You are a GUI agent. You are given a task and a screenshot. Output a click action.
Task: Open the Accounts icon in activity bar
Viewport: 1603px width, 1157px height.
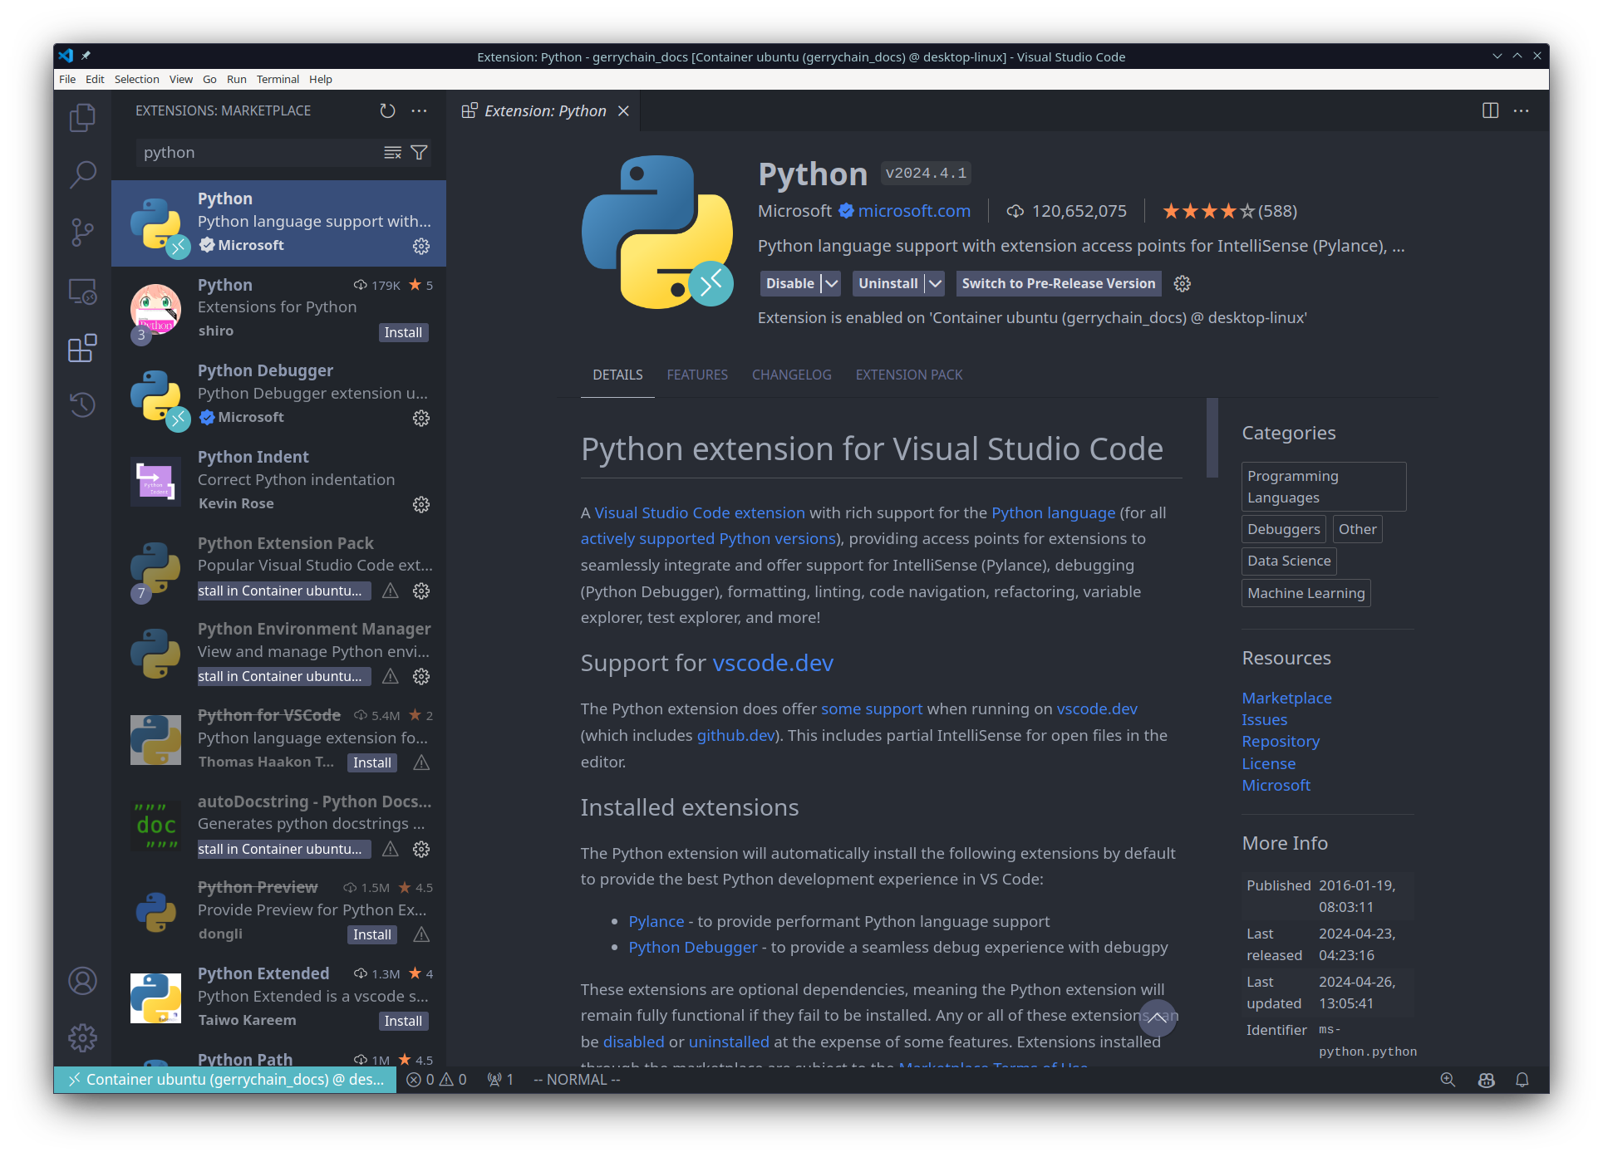(x=82, y=981)
